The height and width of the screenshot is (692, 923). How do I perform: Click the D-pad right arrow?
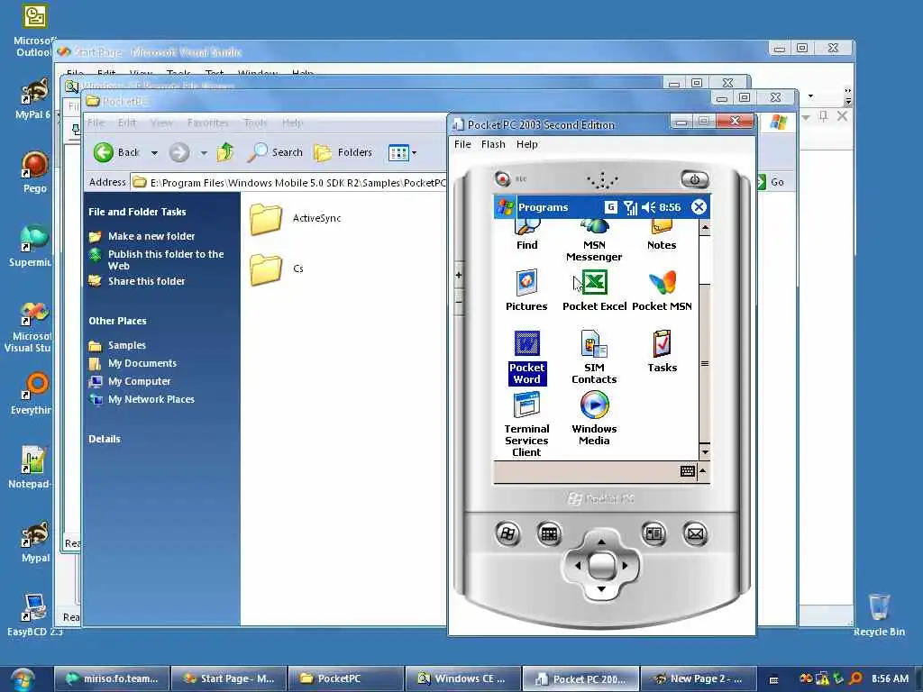[x=625, y=566]
